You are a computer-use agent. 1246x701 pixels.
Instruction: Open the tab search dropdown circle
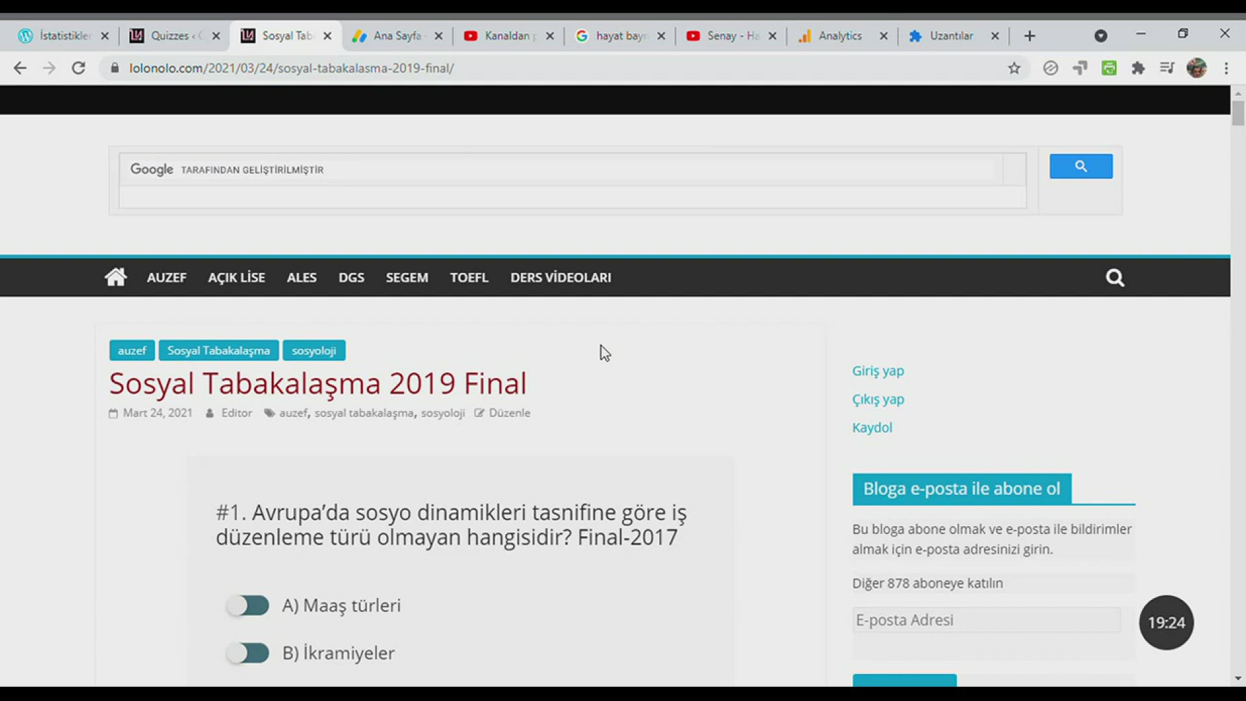[1101, 36]
